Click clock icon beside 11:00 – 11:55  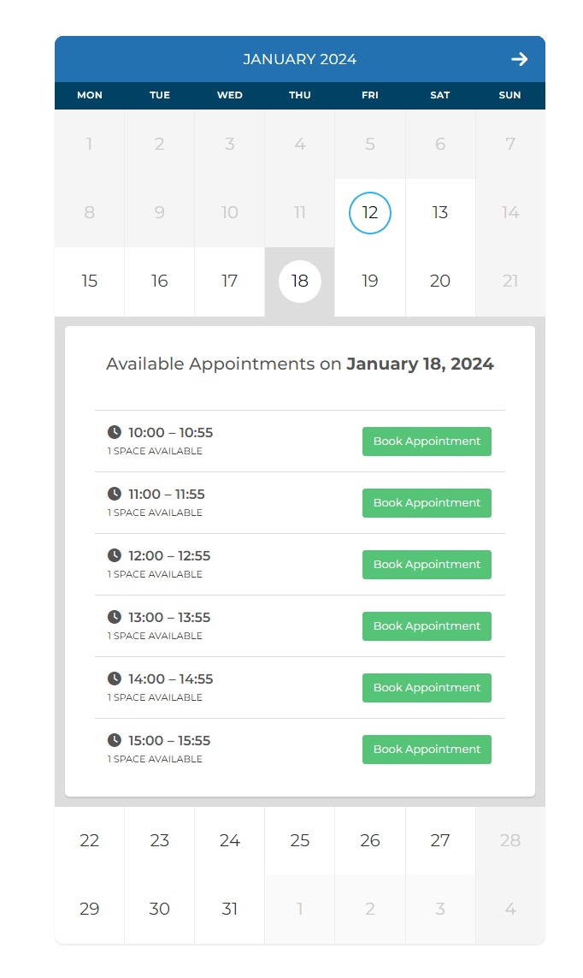point(115,494)
